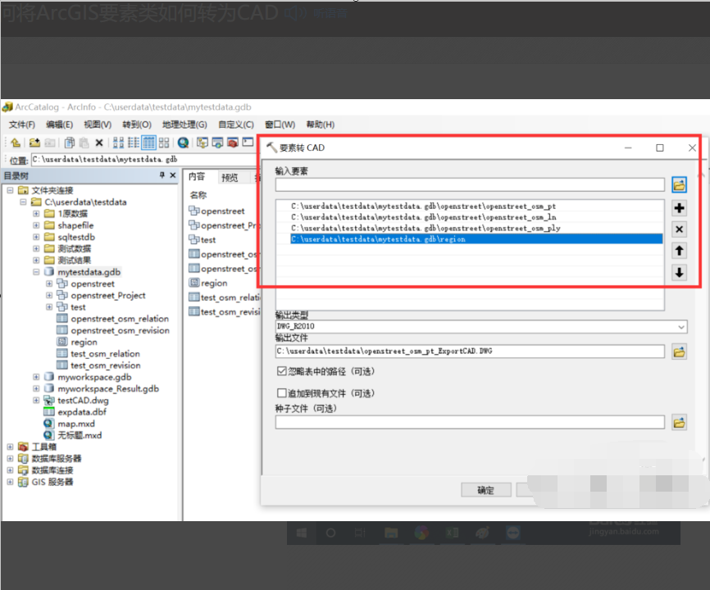710x590 pixels.
Task: Switch to Details view icon
Action: (x=148, y=143)
